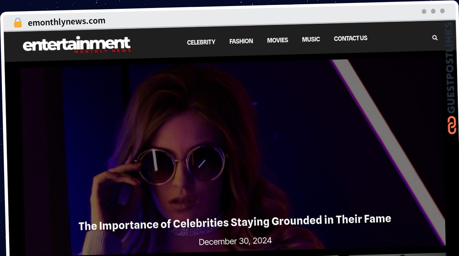Go to the FASHION section
Image resolution: width=459 pixels, height=256 pixels.
[241, 41]
